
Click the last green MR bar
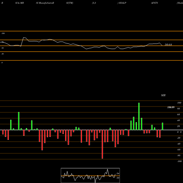coord(163,126)
